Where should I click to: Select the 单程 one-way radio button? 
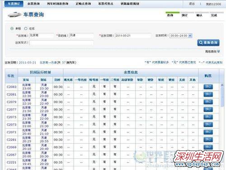(x=12, y=29)
